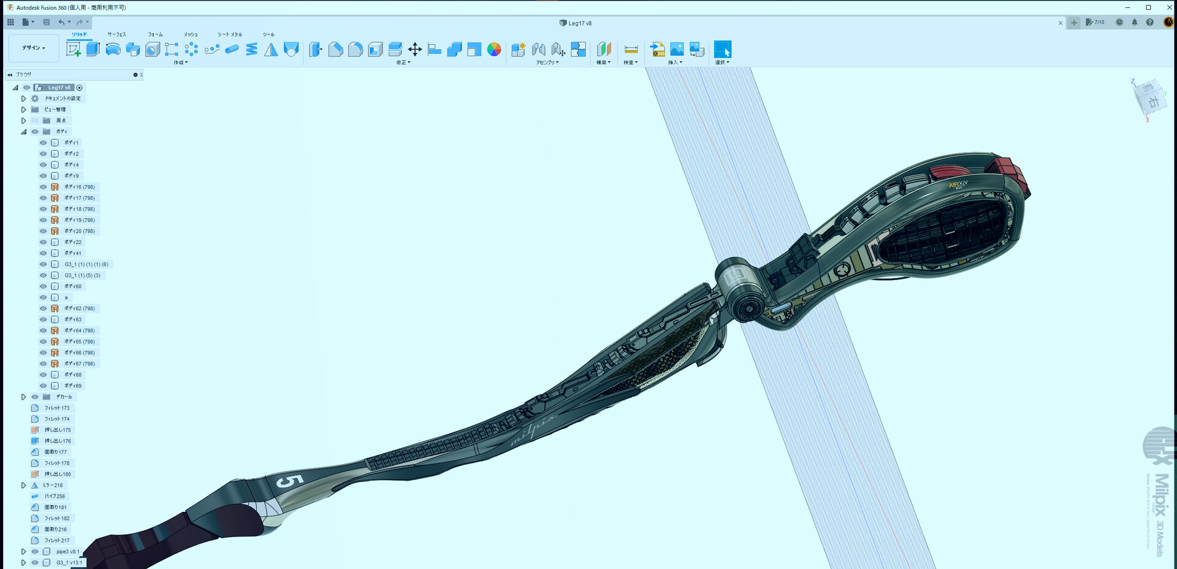The width and height of the screenshot is (1177, 569).
Task: Toggle visibility of ボディ1
Action: coord(42,142)
